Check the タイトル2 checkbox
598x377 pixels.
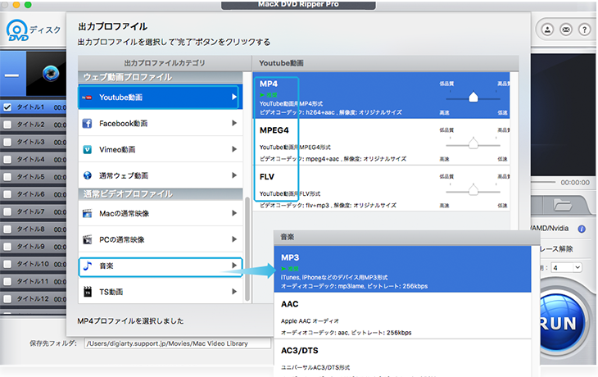[x=7, y=125]
